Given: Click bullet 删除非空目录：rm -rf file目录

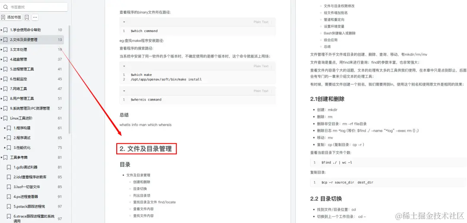Looking at the screenshot, I should click(342, 124).
